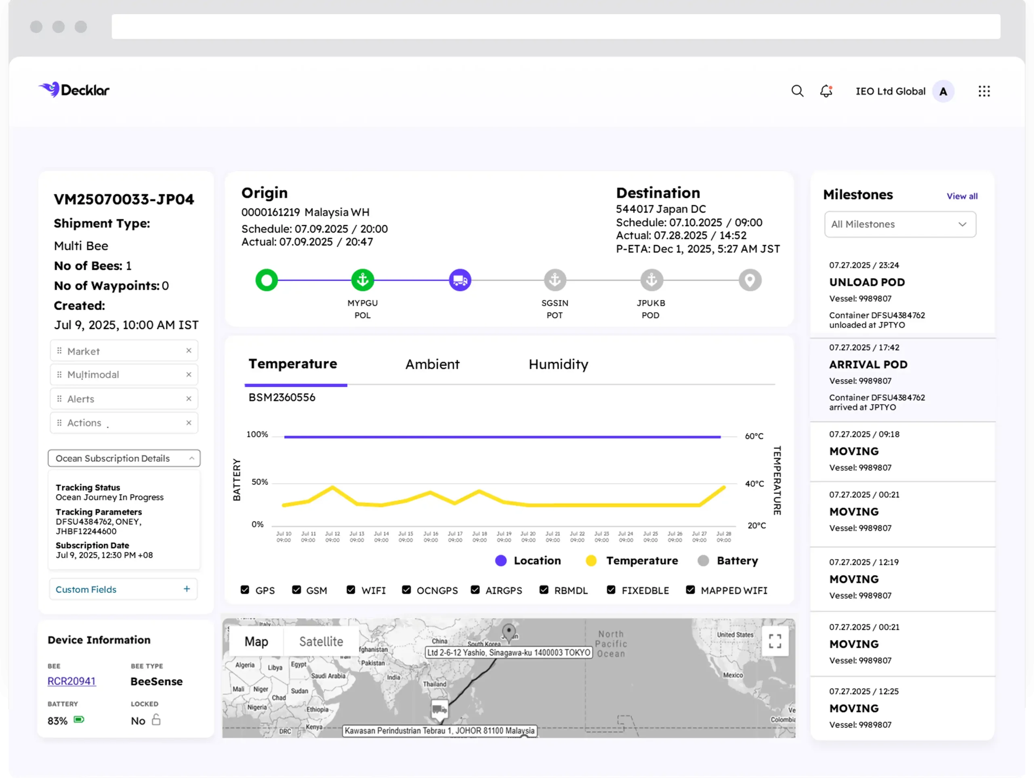
Task: Uncheck the GPS checkbox
Action: (x=245, y=590)
